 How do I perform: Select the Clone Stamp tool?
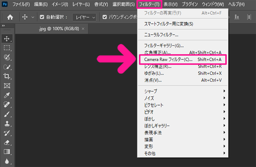pyautogui.click(x=7, y=124)
